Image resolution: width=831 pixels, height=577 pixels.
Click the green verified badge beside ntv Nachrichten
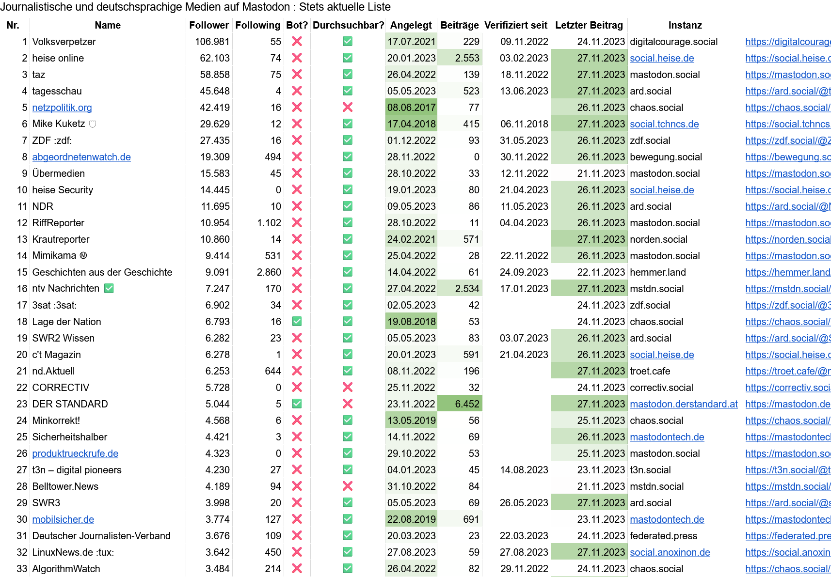point(109,288)
